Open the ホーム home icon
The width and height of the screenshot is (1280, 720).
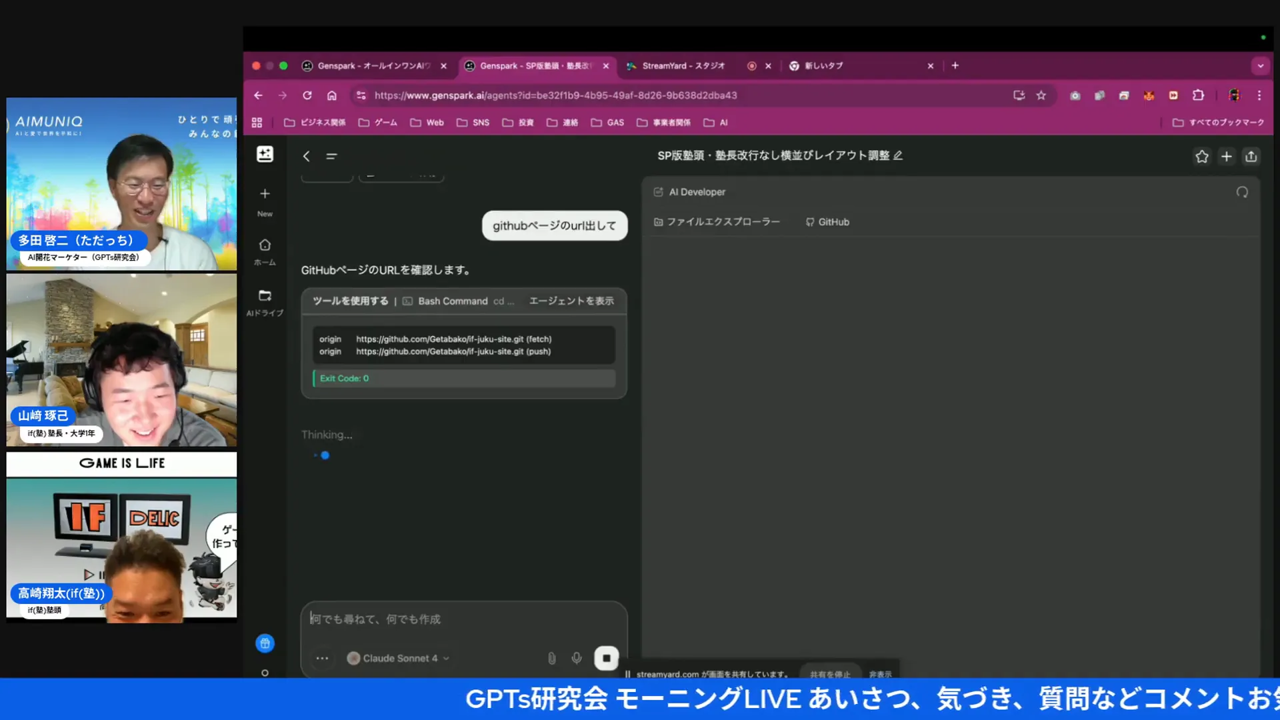(x=265, y=245)
